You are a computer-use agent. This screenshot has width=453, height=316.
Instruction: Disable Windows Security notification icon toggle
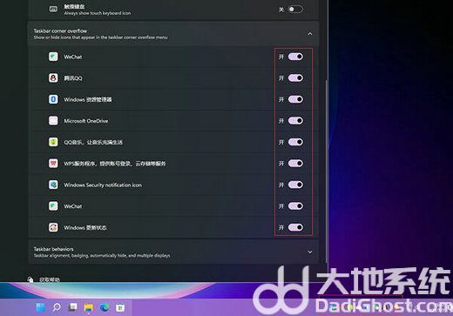(295, 185)
